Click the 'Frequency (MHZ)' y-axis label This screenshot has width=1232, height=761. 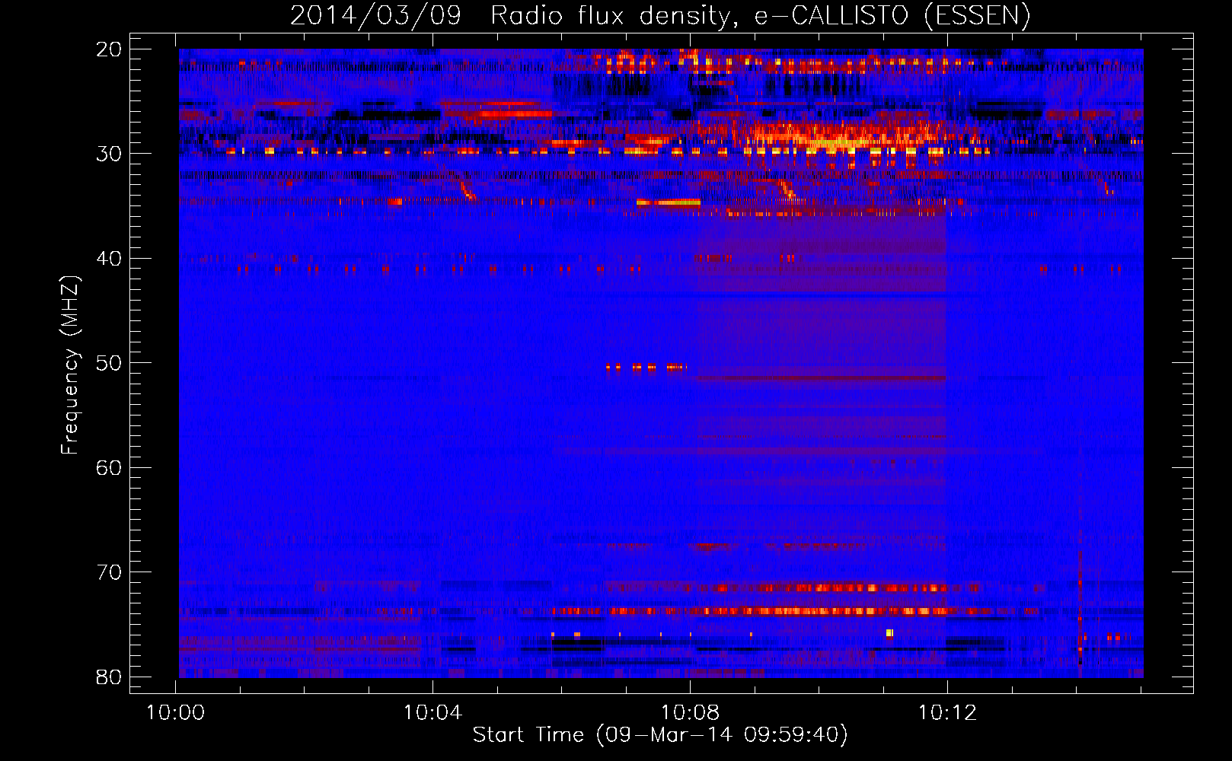[x=70, y=365]
